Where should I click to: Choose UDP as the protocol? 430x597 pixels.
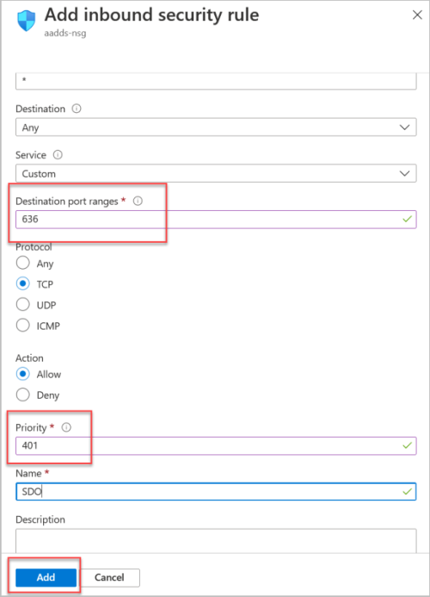[x=23, y=304]
